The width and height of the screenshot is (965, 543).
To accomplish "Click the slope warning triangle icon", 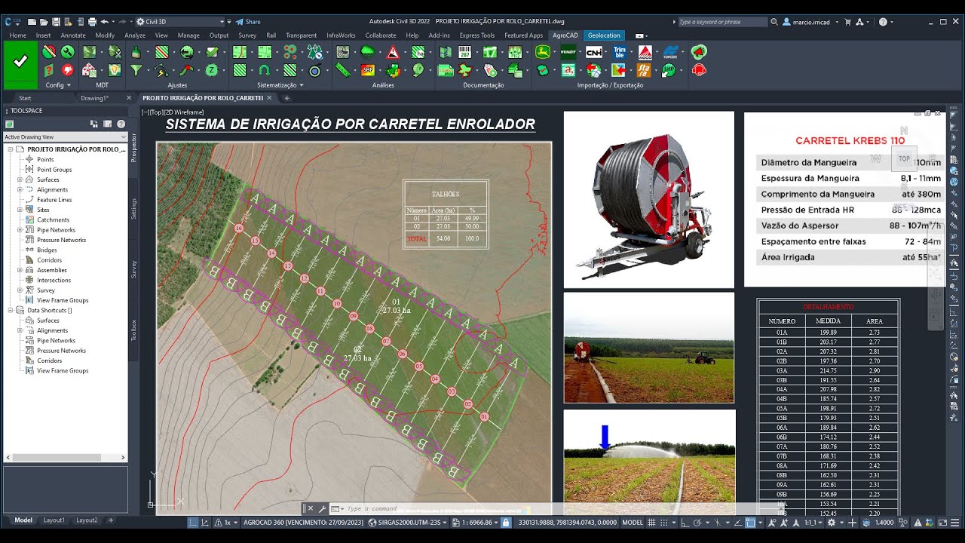I will point(393,52).
